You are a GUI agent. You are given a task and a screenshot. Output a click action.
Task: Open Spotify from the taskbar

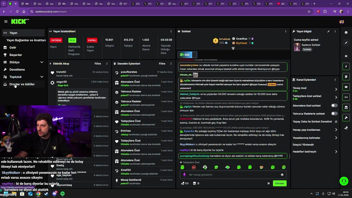click(62, 194)
